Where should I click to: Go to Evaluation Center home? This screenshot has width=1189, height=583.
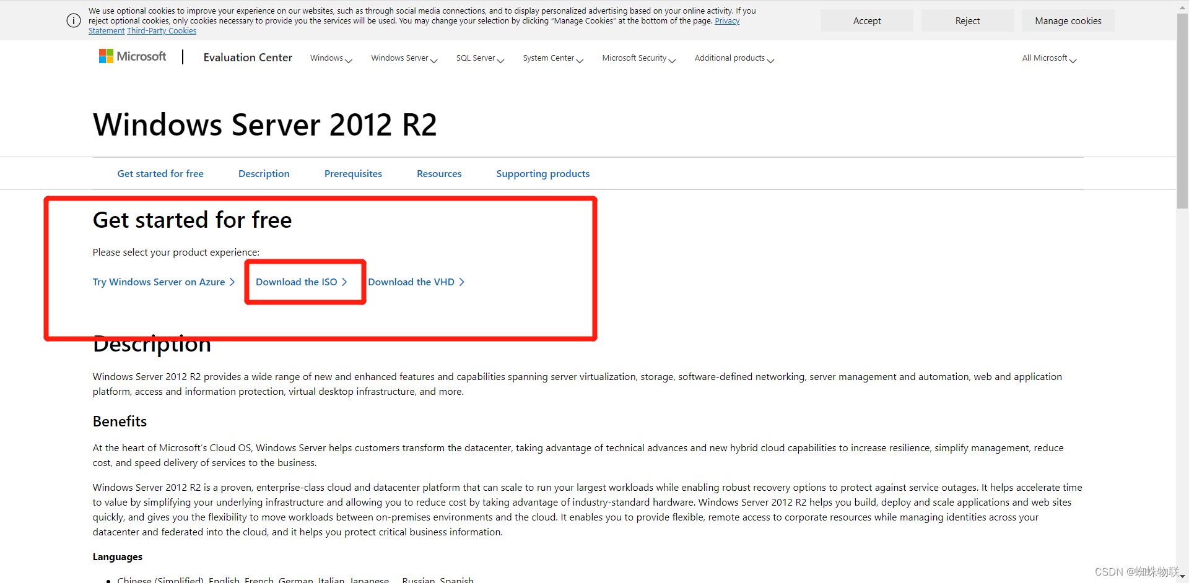pos(248,58)
